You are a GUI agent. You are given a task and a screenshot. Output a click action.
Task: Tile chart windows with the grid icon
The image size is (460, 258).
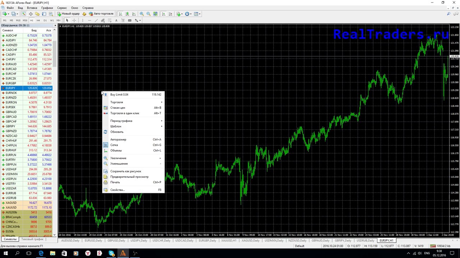[155, 14]
